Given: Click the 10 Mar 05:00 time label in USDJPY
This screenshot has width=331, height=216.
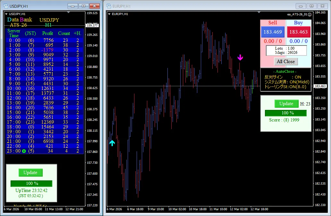Looking at the screenshot, I should tap(33, 209).
